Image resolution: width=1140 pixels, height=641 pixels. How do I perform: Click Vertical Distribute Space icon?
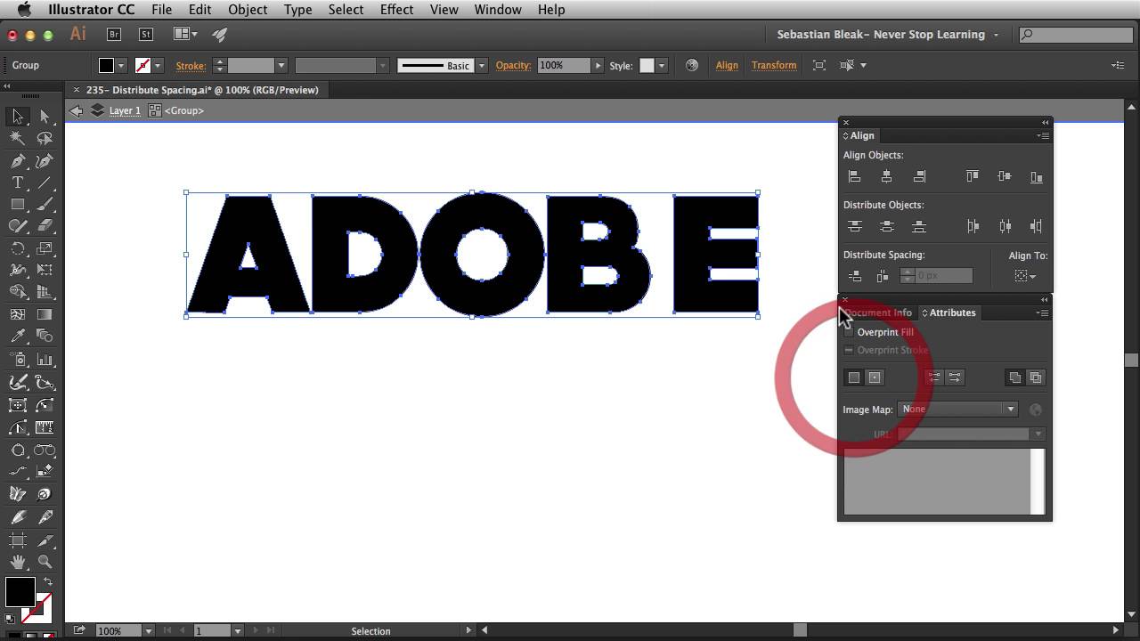coord(854,276)
